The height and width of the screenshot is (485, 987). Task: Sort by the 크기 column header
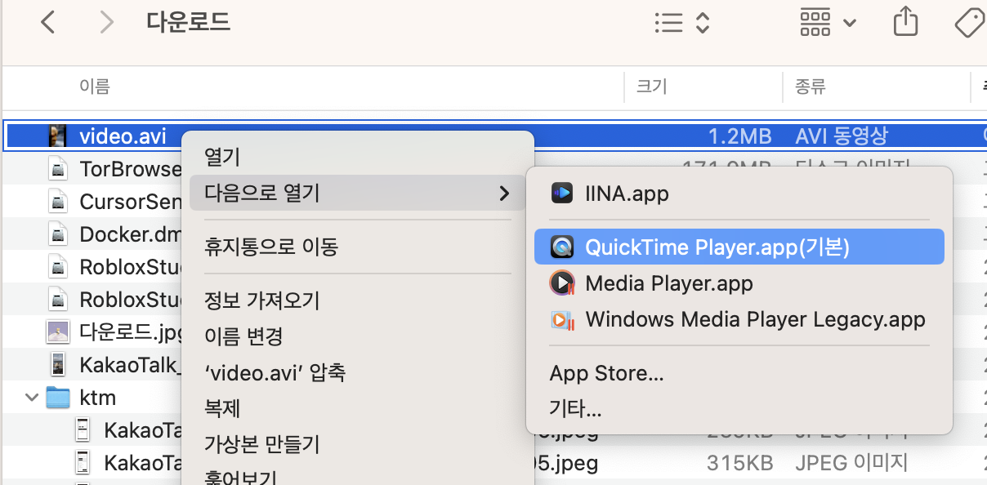pyautogui.click(x=651, y=87)
